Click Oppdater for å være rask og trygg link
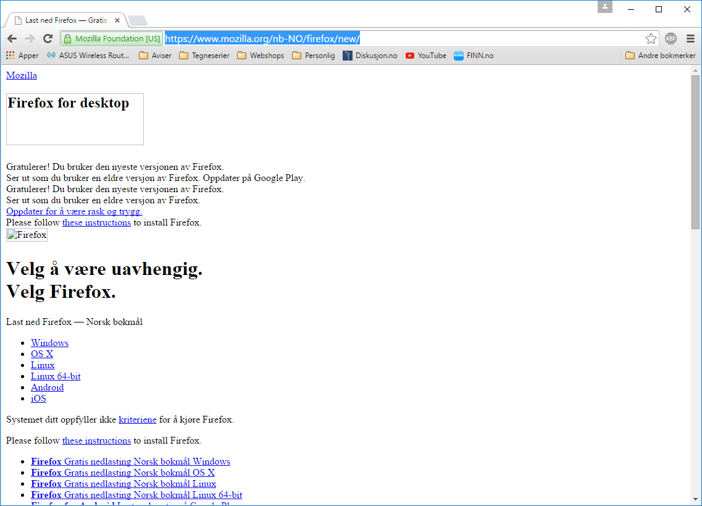702x506 pixels. click(x=74, y=211)
